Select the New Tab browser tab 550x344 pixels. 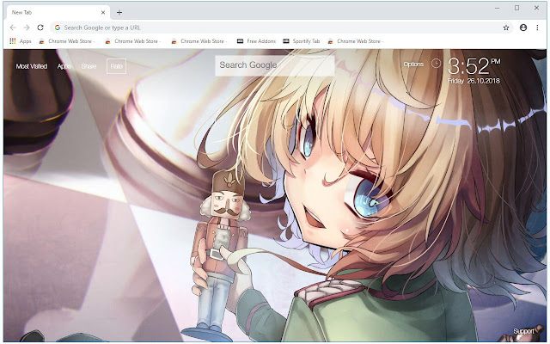[x=58, y=12]
